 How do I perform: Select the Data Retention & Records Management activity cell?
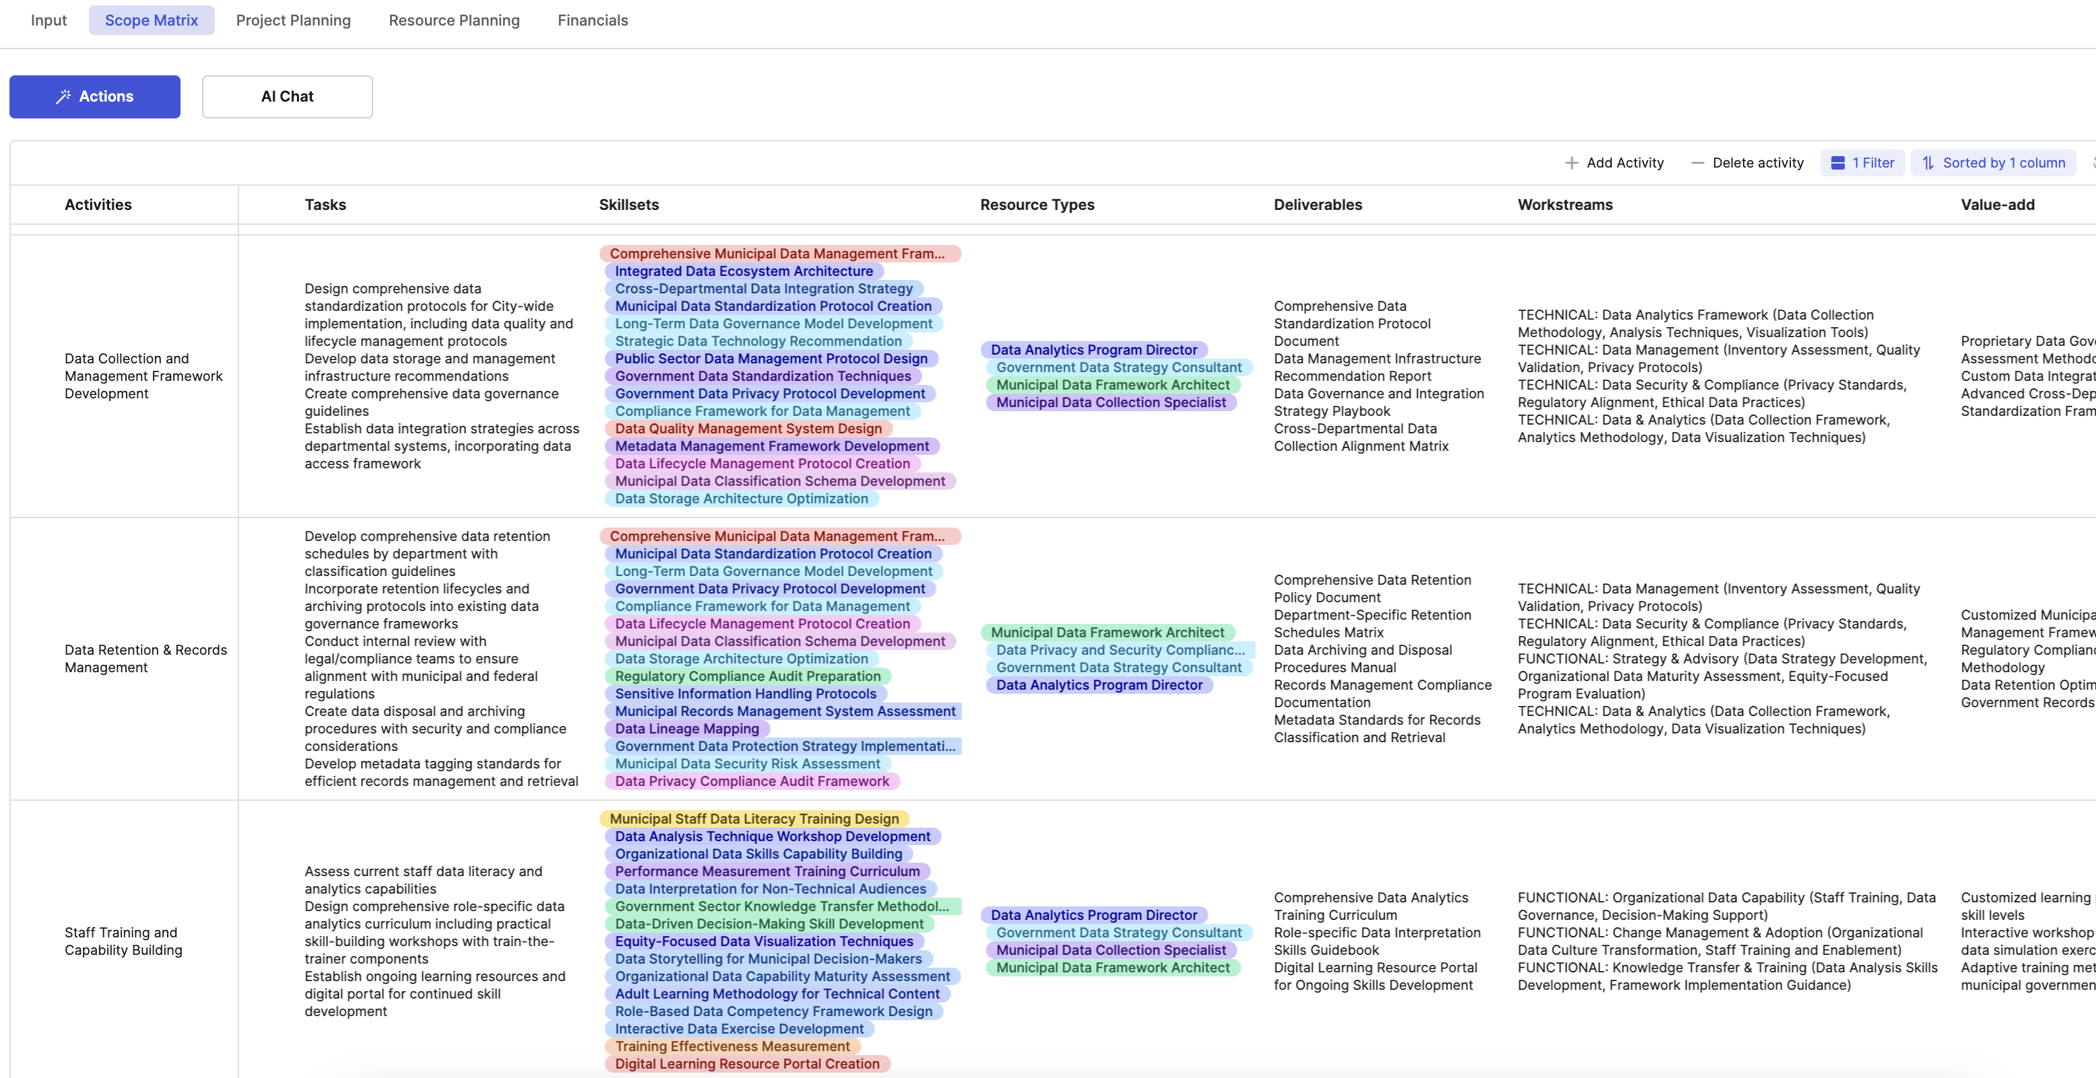145,659
